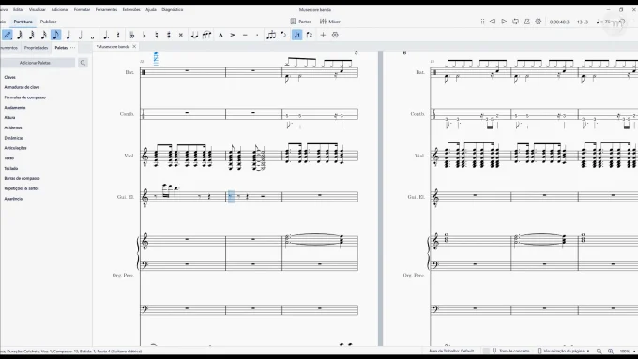
Task: Open the Mixer panel
Action: coord(330,22)
